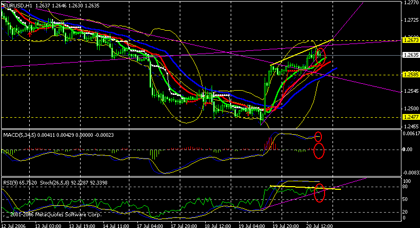The width and height of the screenshot is (420, 228).
Task: Click the 1.2545 price axis label
Action: click(x=411, y=91)
